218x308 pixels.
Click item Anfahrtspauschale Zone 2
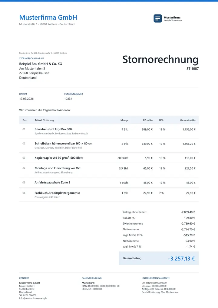click(x=52, y=183)
